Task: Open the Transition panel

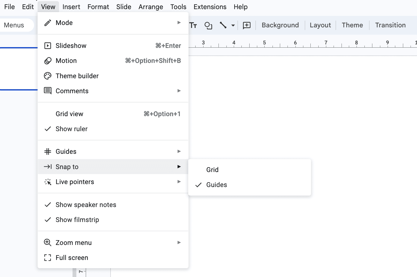Action: (390, 25)
